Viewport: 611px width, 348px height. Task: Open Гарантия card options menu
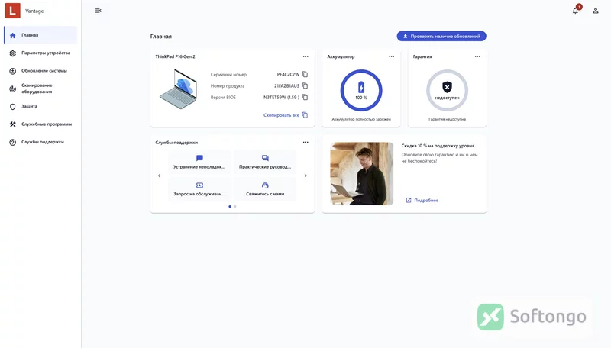(x=477, y=56)
